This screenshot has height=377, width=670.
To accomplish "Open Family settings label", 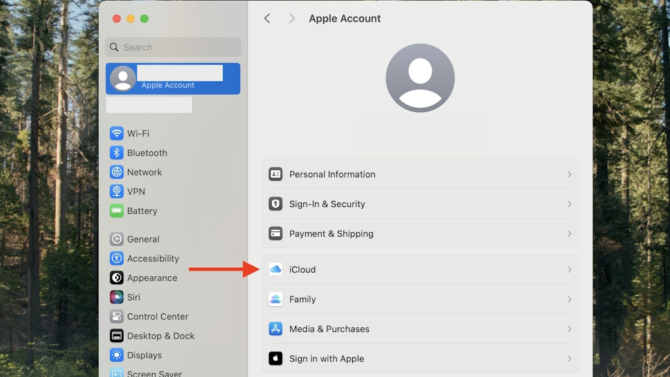I will pyautogui.click(x=303, y=299).
